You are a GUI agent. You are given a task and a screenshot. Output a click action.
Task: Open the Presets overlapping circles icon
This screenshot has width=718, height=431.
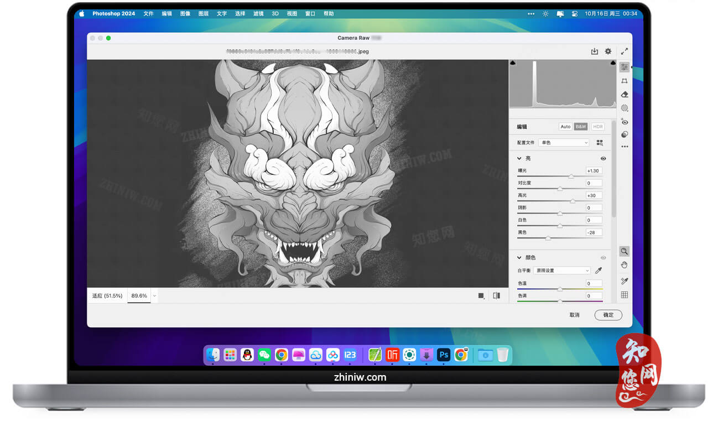(x=625, y=134)
